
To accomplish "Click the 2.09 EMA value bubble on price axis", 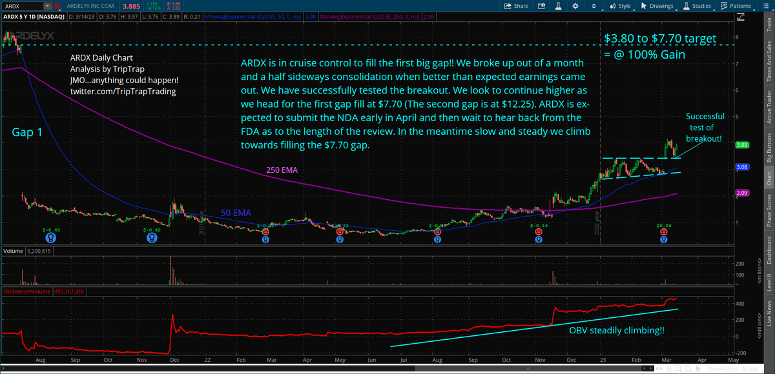I will [x=742, y=193].
